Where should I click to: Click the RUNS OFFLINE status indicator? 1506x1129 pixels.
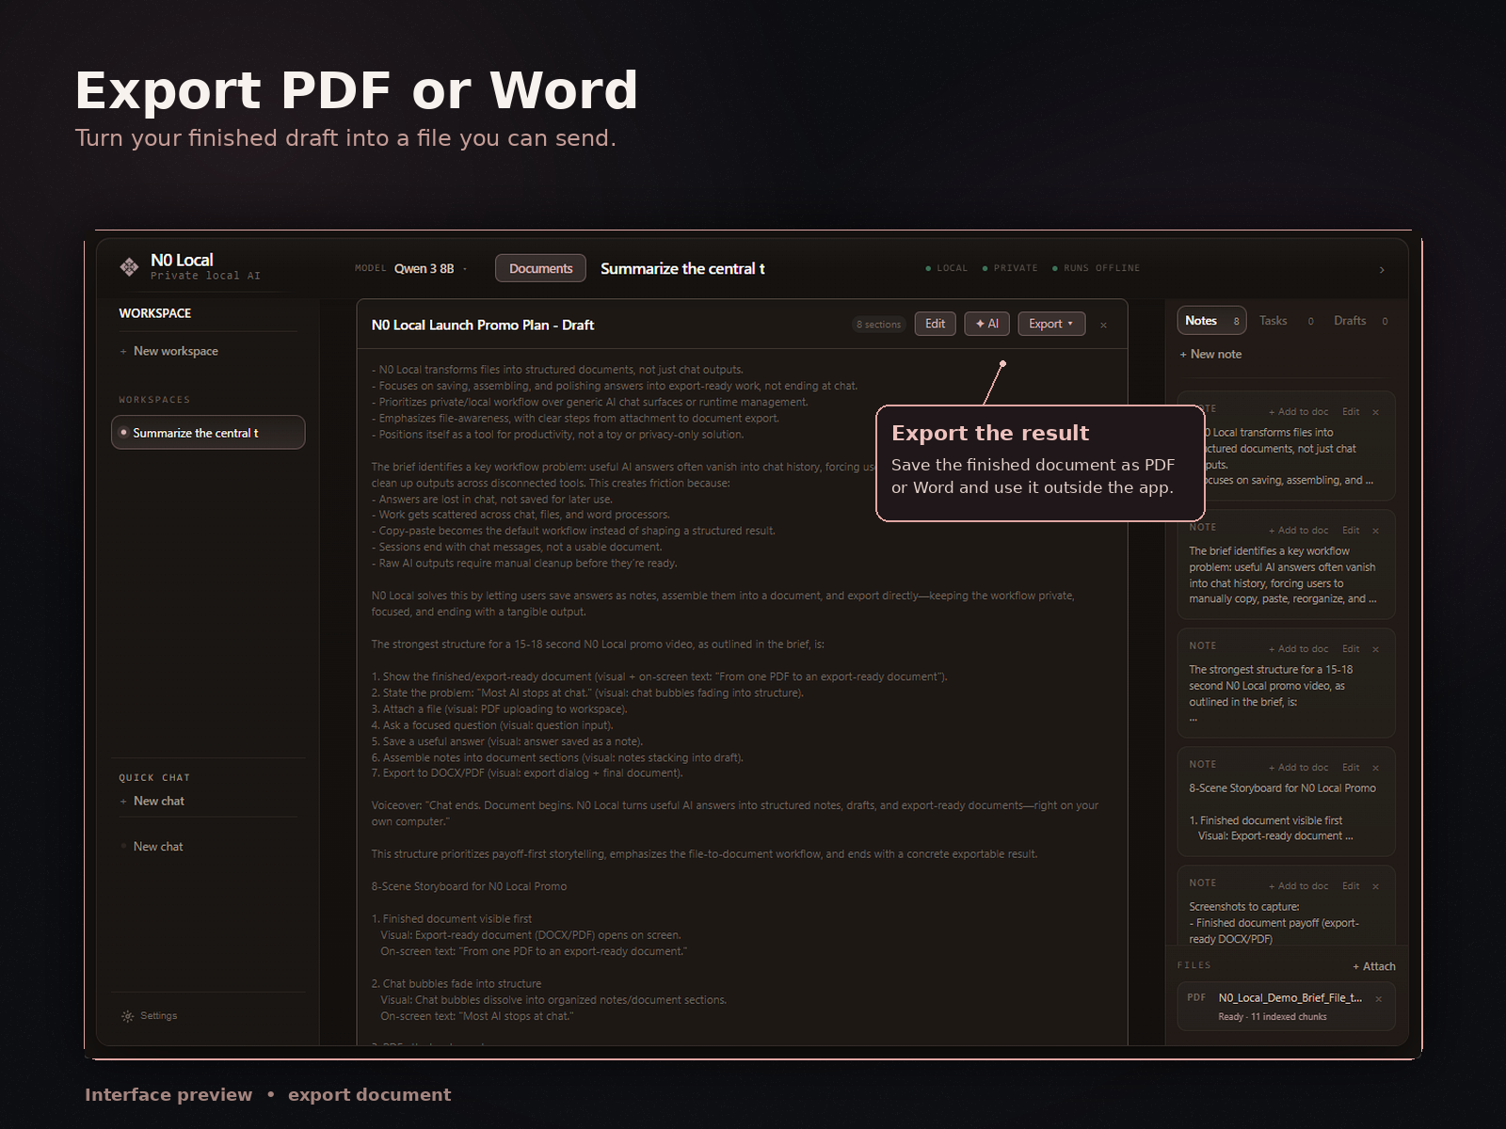pyautogui.click(x=1096, y=268)
